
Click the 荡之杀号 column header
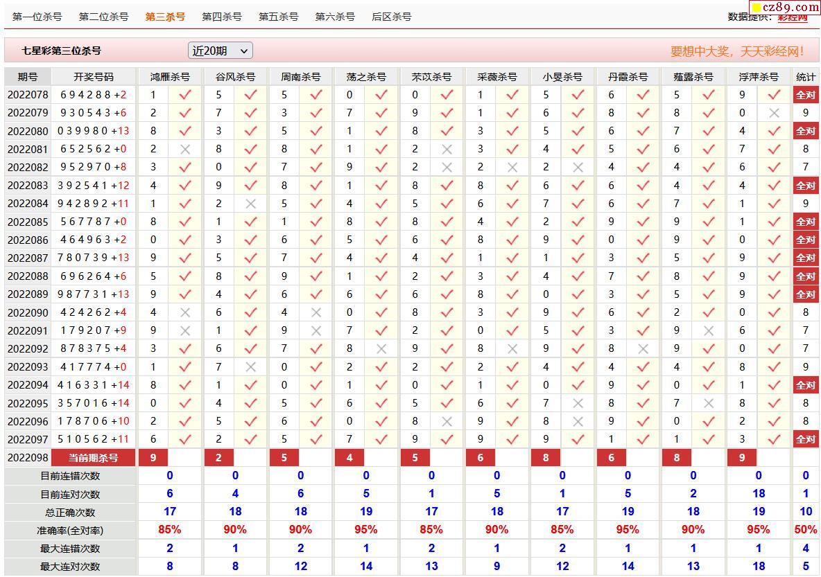point(366,77)
